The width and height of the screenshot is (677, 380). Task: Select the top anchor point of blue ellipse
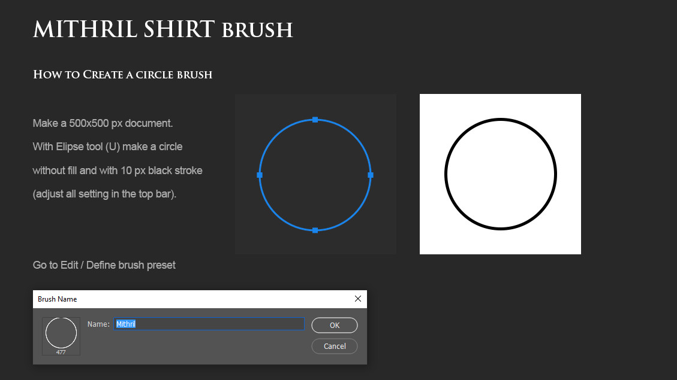(315, 120)
